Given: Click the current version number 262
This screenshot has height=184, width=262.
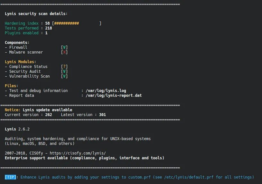Looking at the screenshot, I should [48, 115].
